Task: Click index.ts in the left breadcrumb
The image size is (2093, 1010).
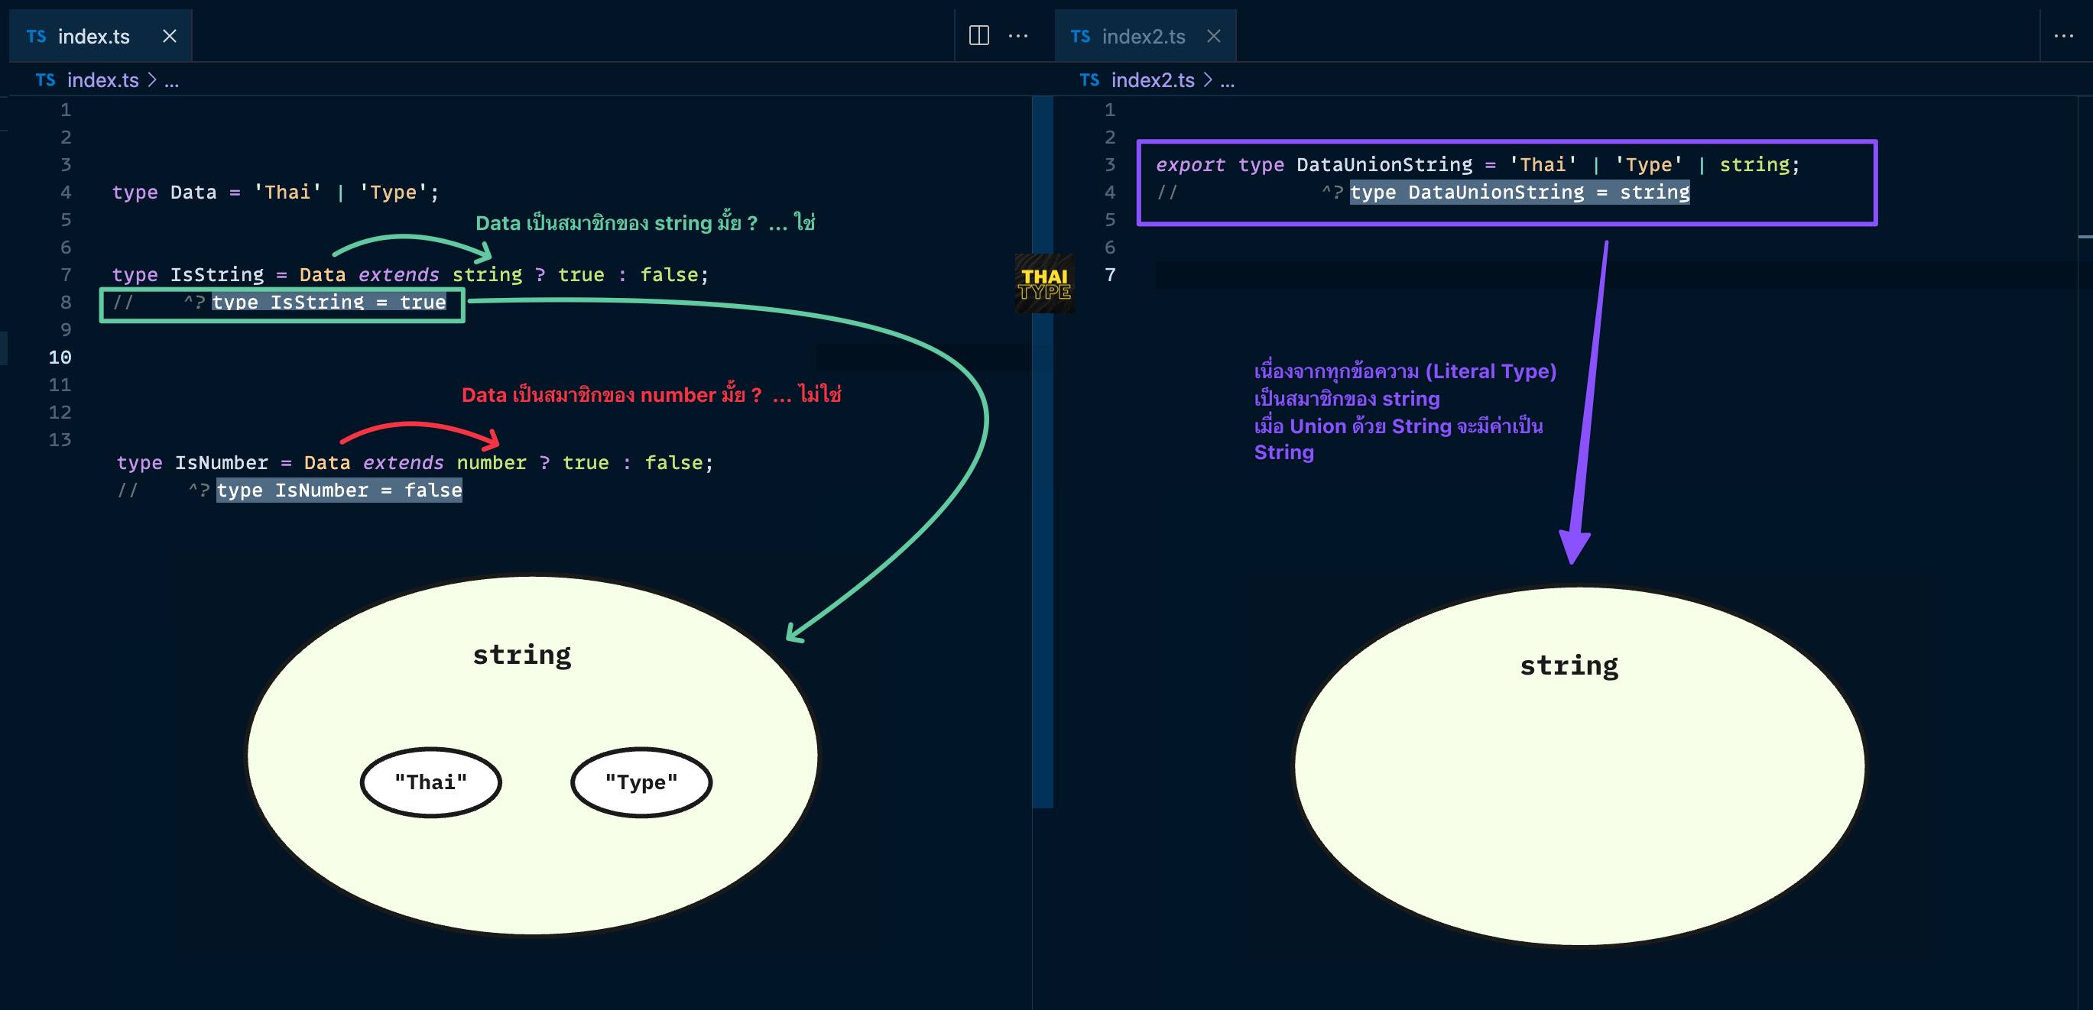Action: 102,79
